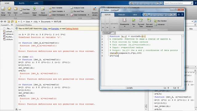The height and width of the screenshot is (111, 197).
Task: Expand the Clear Workspace dropdown arrow
Action: coord(67,15)
